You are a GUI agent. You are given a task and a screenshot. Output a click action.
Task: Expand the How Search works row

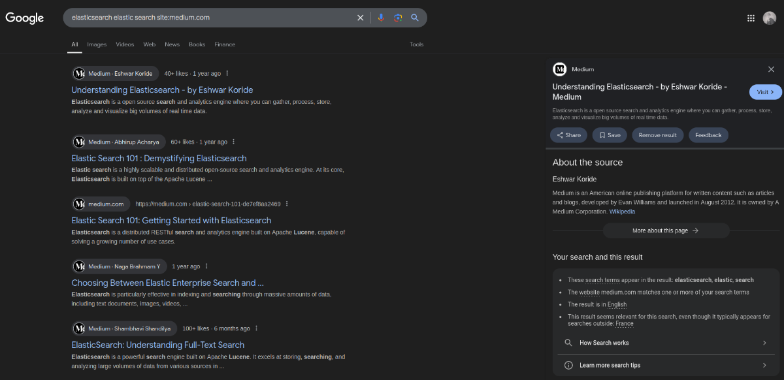(x=666, y=343)
